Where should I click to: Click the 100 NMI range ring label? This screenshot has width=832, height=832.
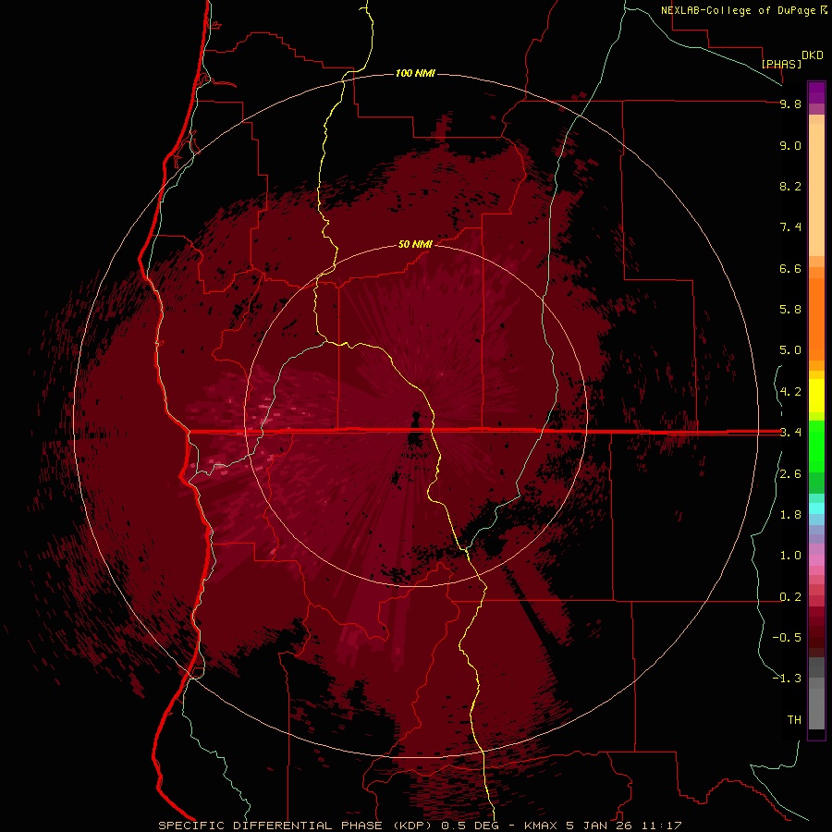coord(415,73)
